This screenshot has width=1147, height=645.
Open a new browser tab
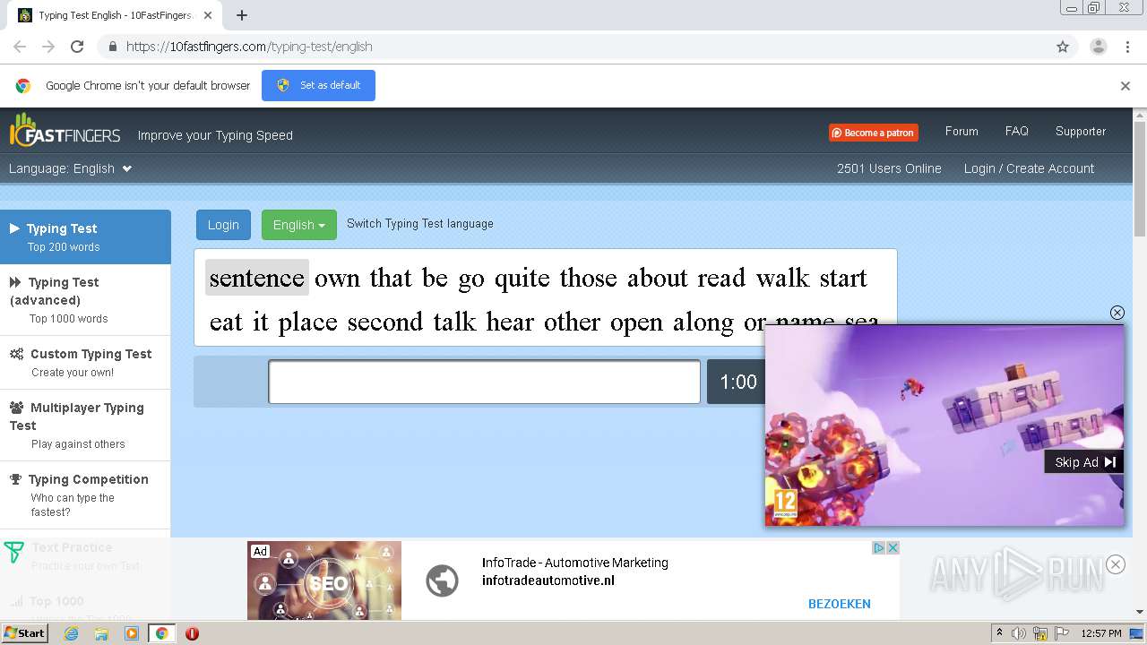pyautogui.click(x=242, y=15)
